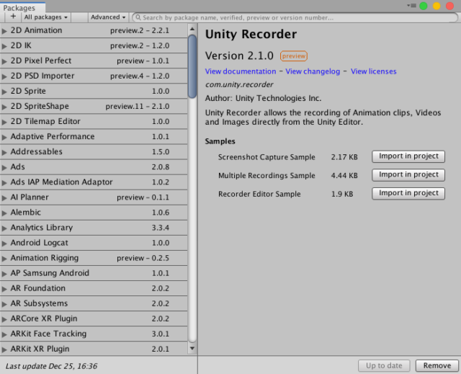The image size is (461, 374).
Task: Click version 1.5.0 of Addressables
Action: 161,152
